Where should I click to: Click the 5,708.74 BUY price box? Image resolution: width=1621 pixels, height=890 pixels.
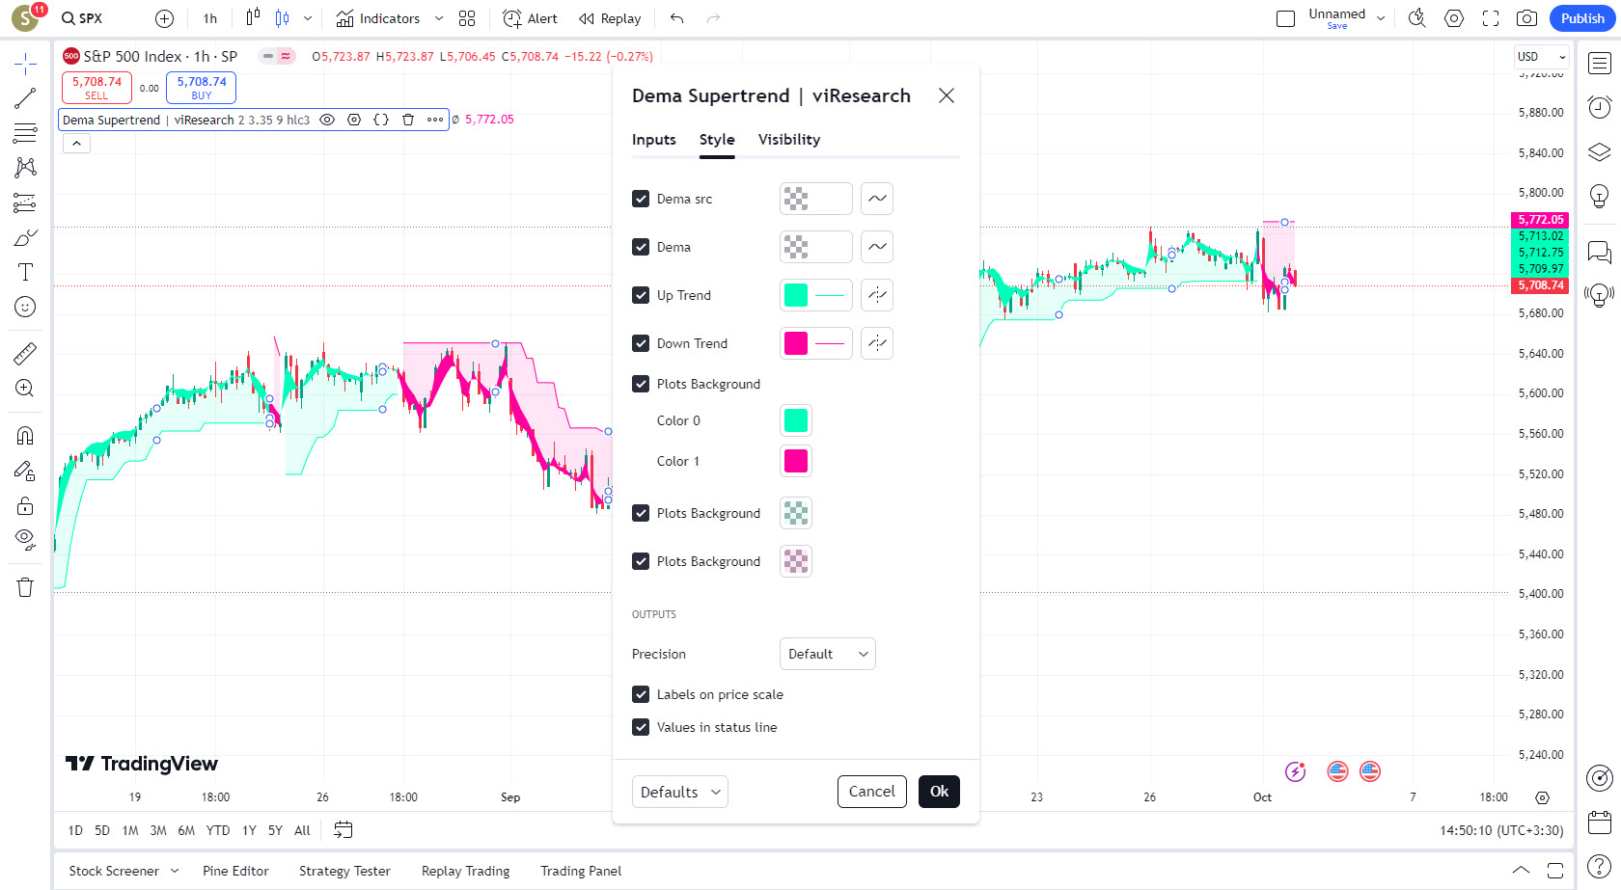pyautogui.click(x=201, y=88)
